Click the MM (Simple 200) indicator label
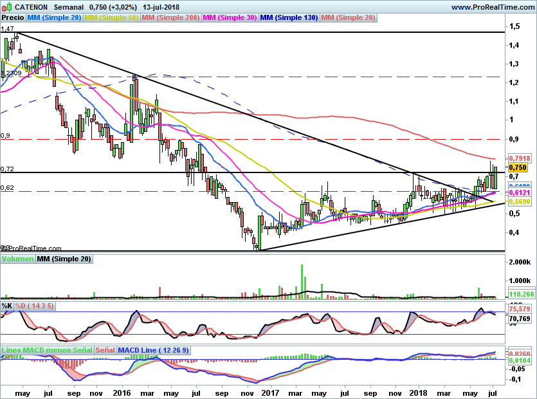The width and height of the screenshot is (537, 399). click(170, 18)
